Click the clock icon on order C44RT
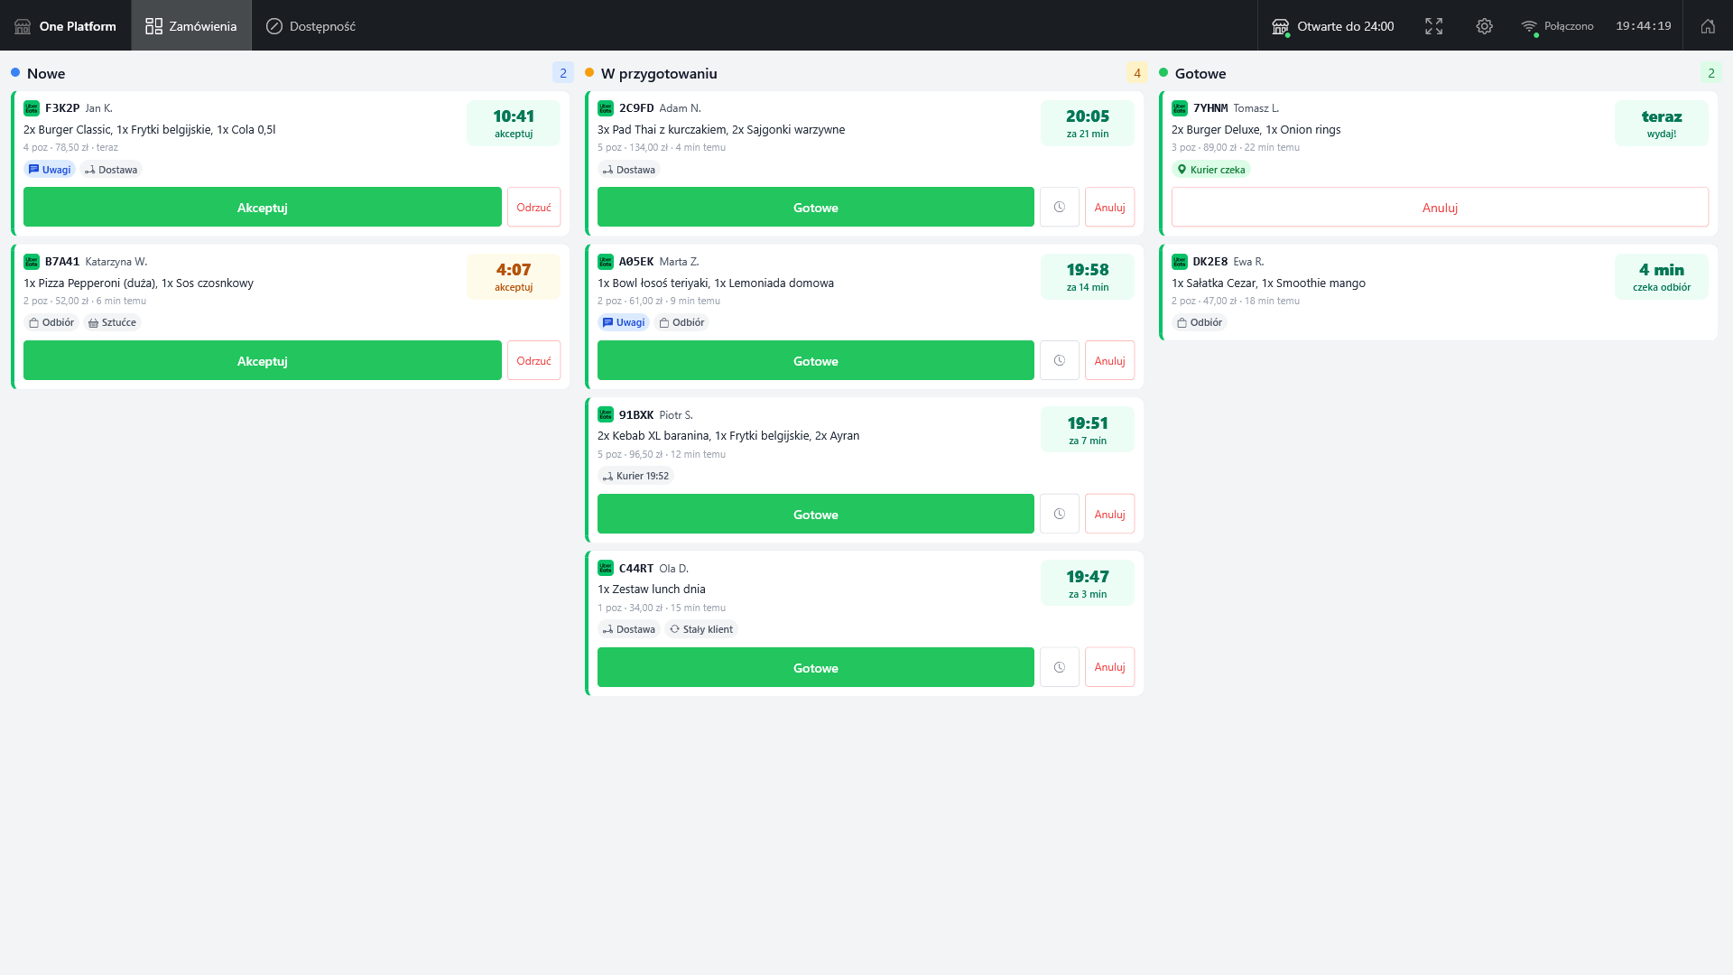This screenshot has height=975, width=1733. click(x=1060, y=667)
